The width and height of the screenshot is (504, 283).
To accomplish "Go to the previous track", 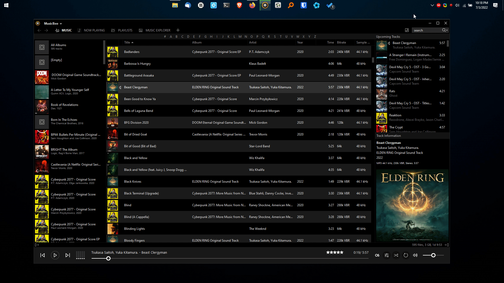I will click(x=43, y=255).
